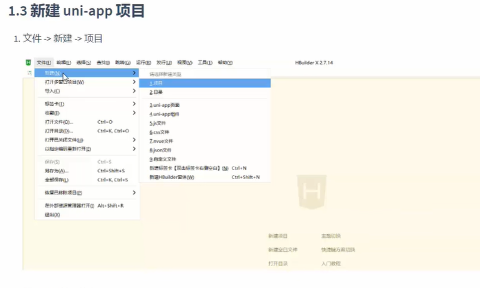Screen dimensions: 480x288
Task: Click the heading 1.3 新建 uni-app 项目
Action: 76,11
